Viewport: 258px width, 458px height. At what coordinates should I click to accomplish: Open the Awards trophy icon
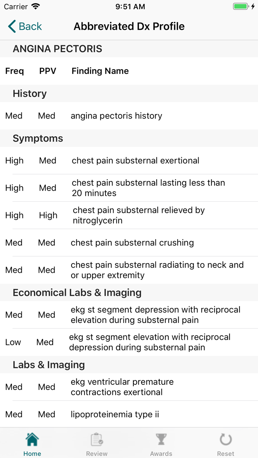(161, 440)
